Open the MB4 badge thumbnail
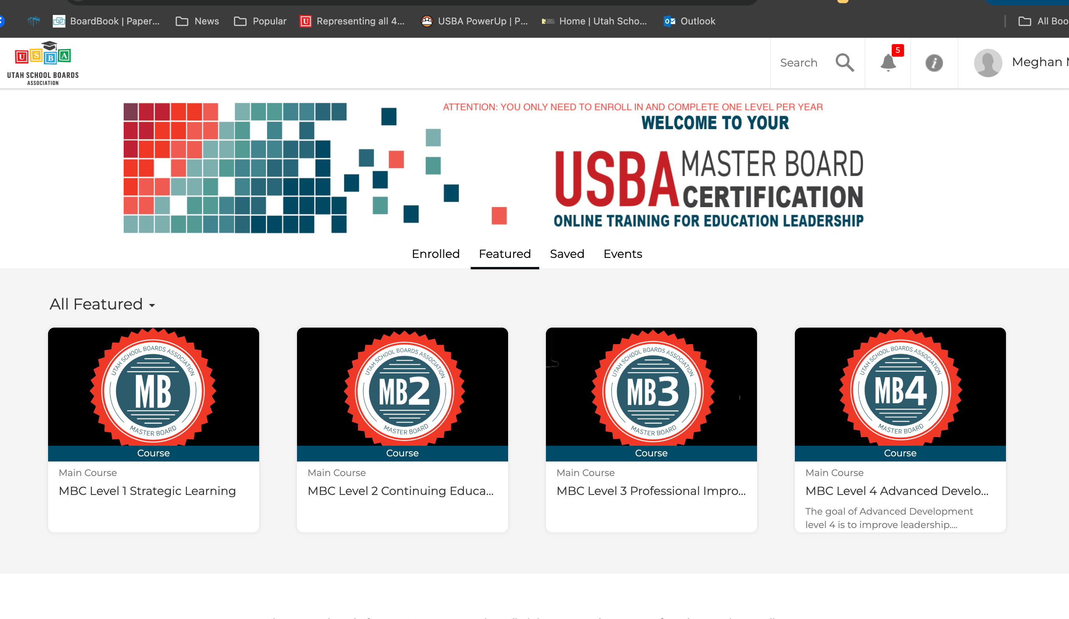 click(900, 387)
